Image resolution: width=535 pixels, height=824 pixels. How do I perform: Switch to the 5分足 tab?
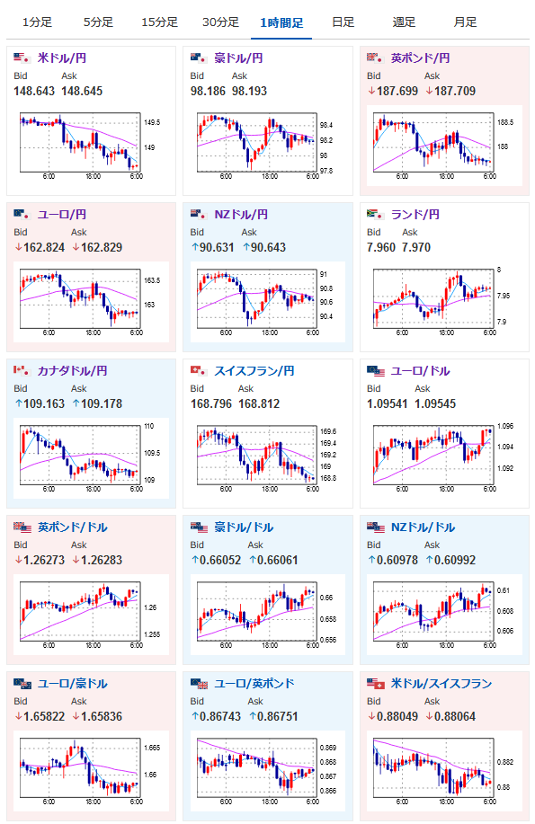pyautogui.click(x=98, y=22)
